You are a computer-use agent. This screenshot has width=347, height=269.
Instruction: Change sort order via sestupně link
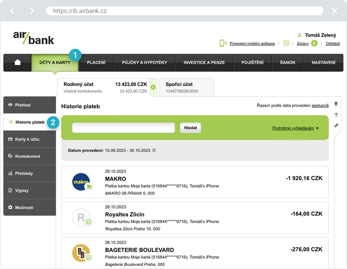point(320,106)
